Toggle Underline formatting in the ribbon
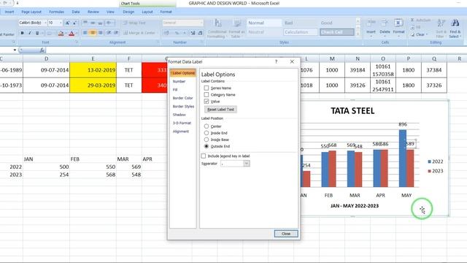Image resolution: width=467 pixels, height=263 pixels. coord(37,33)
